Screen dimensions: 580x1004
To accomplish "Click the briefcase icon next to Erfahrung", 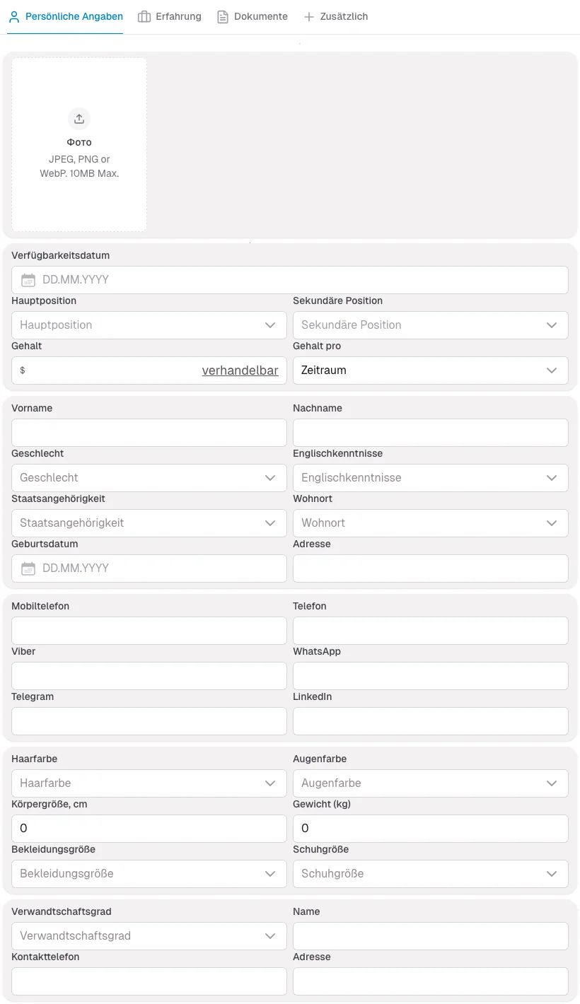I will (x=143, y=16).
